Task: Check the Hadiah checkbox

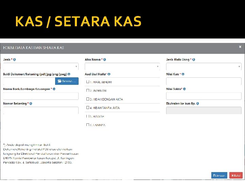Action: pyautogui.click(x=88, y=116)
